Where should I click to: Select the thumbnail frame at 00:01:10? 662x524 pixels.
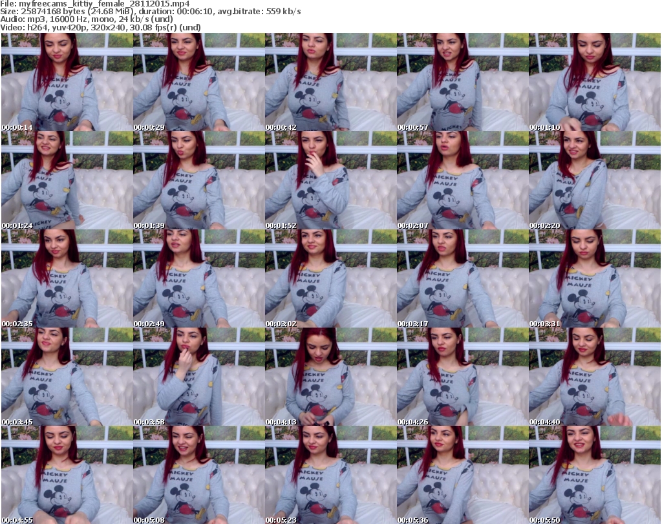pyautogui.click(x=595, y=82)
